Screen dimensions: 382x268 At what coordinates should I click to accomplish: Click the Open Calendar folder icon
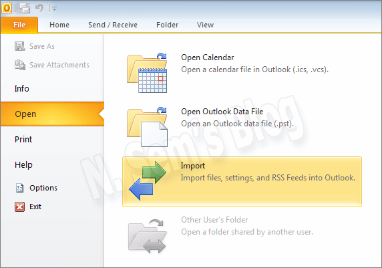coord(147,73)
